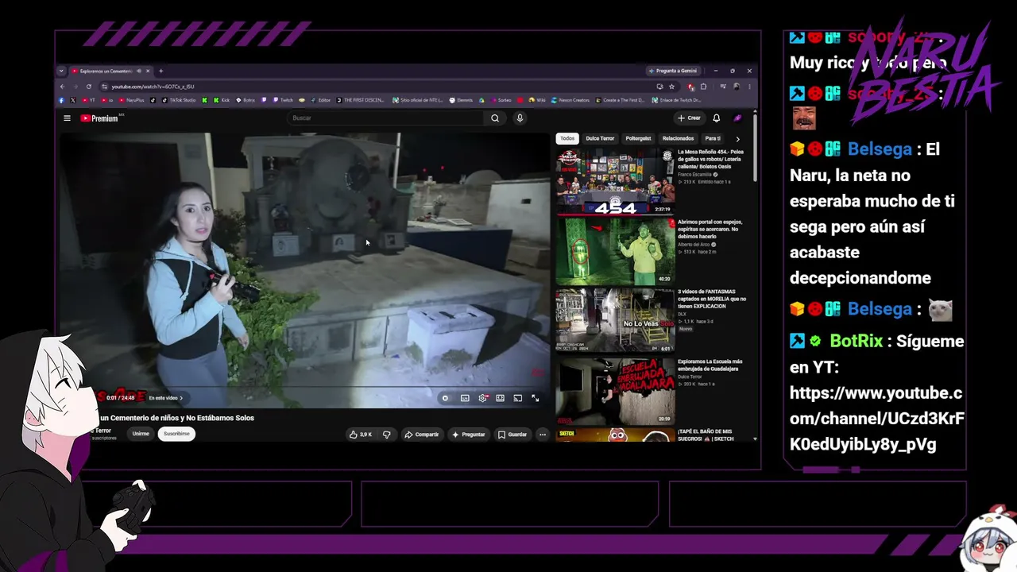Open the Botrix bookmark
This screenshot has width=1017, height=572.
coord(246,100)
